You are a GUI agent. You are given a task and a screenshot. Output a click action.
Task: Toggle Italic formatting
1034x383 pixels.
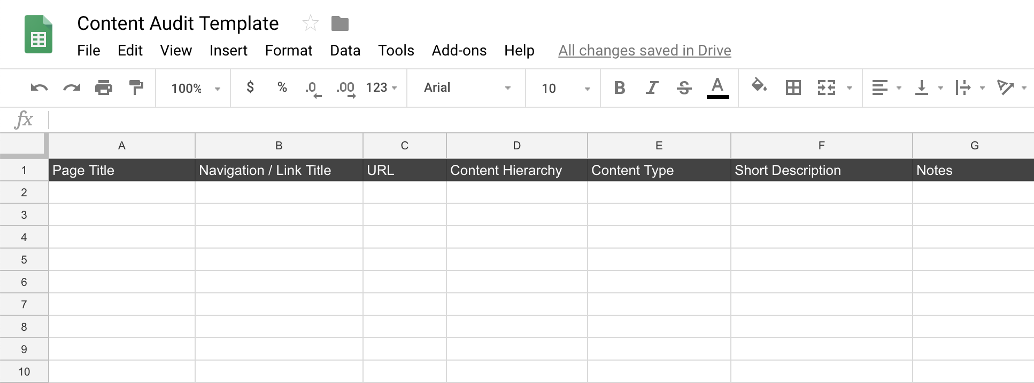click(x=652, y=87)
